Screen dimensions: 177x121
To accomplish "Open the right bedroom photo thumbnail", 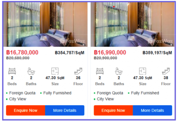I will coord(133,24).
